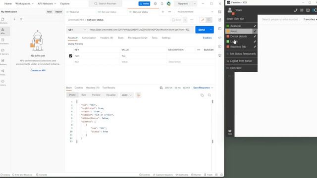Open dialer phone icon in 3CX

coord(296,10)
